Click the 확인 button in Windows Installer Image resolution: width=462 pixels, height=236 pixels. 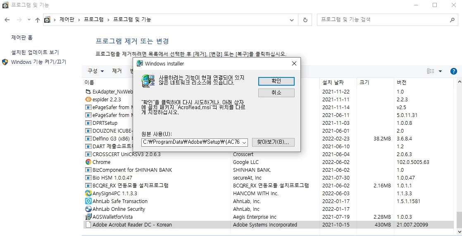(276, 81)
